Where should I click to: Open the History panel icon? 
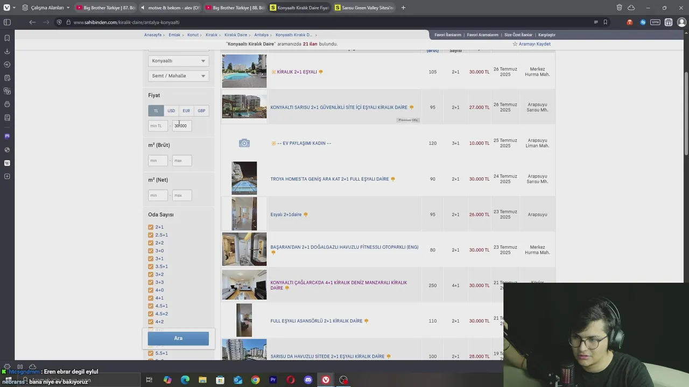tap(7, 64)
